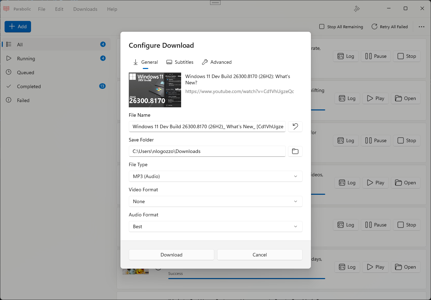
Task: Open the folder for the row ending 'ideos,'
Action: 406,183
